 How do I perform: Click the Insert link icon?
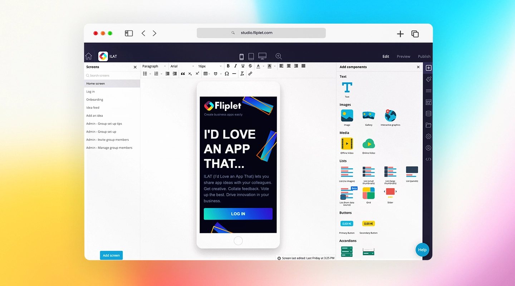tap(250, 74)
